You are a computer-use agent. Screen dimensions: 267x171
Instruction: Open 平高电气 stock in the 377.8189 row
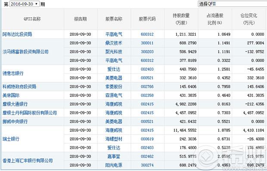pyautogui.click(x=114, y=60)
